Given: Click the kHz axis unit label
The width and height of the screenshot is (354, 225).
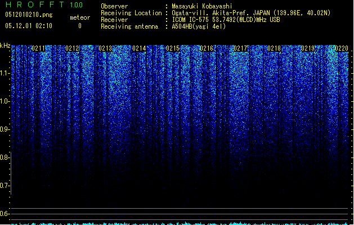Looking at the screenshot, I should tap(5, 46).
